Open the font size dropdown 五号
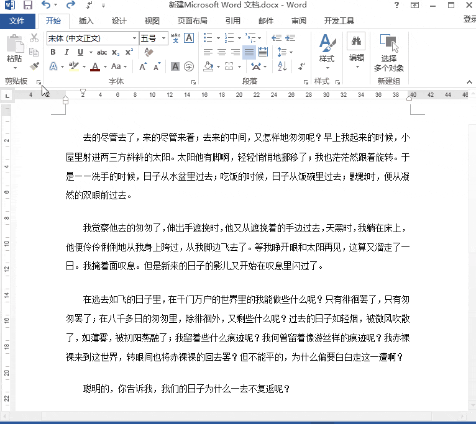 click(x=153, y=38)
